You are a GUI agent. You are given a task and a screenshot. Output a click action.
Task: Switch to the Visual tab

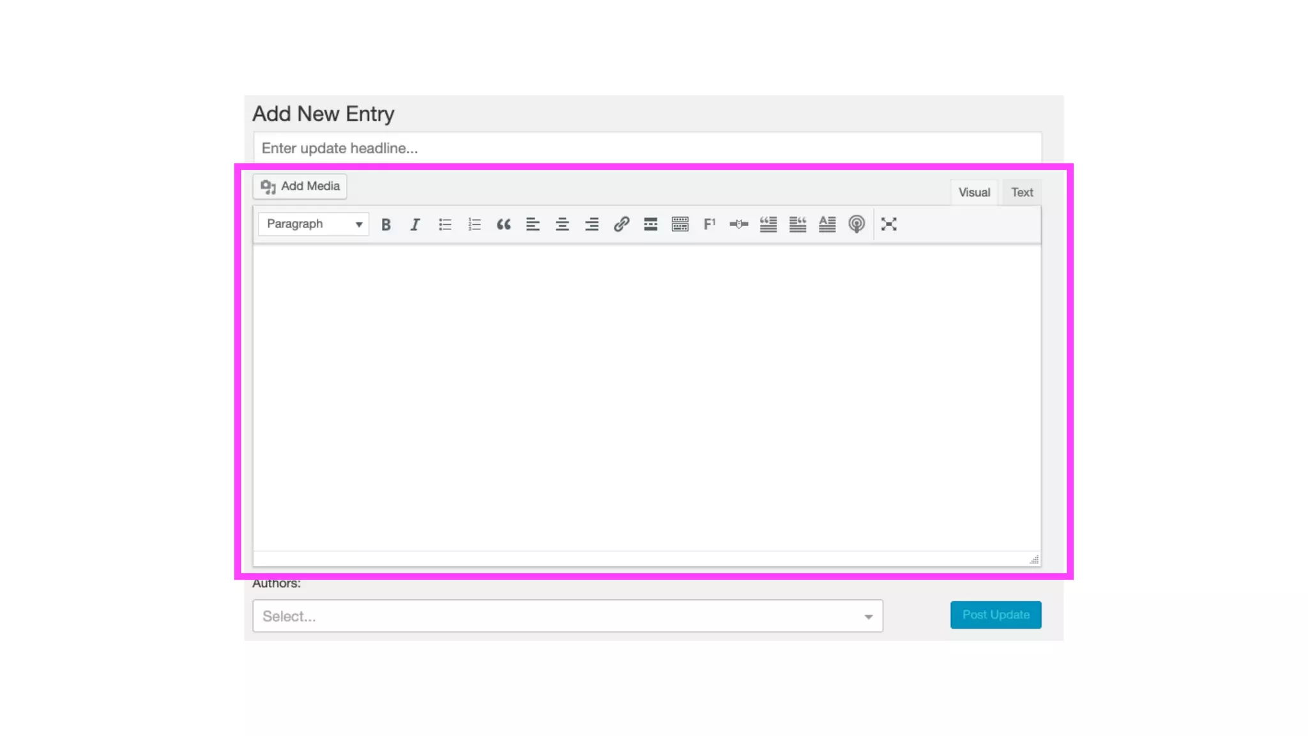[973, 192]
